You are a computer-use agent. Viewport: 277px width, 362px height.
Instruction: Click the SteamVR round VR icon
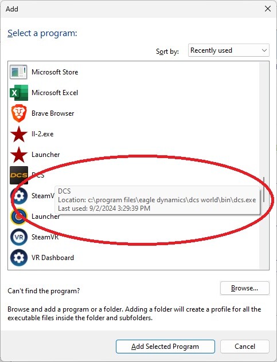click(x=19, y=237)
